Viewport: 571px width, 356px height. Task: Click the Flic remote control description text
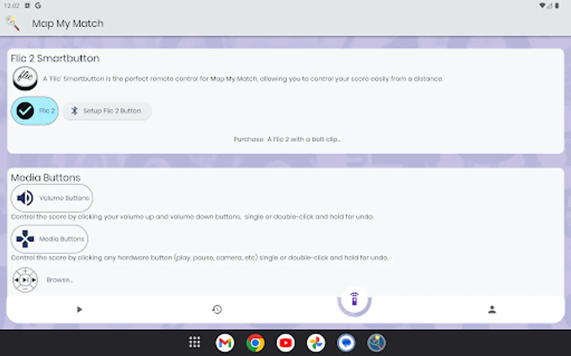coord(243,79)
